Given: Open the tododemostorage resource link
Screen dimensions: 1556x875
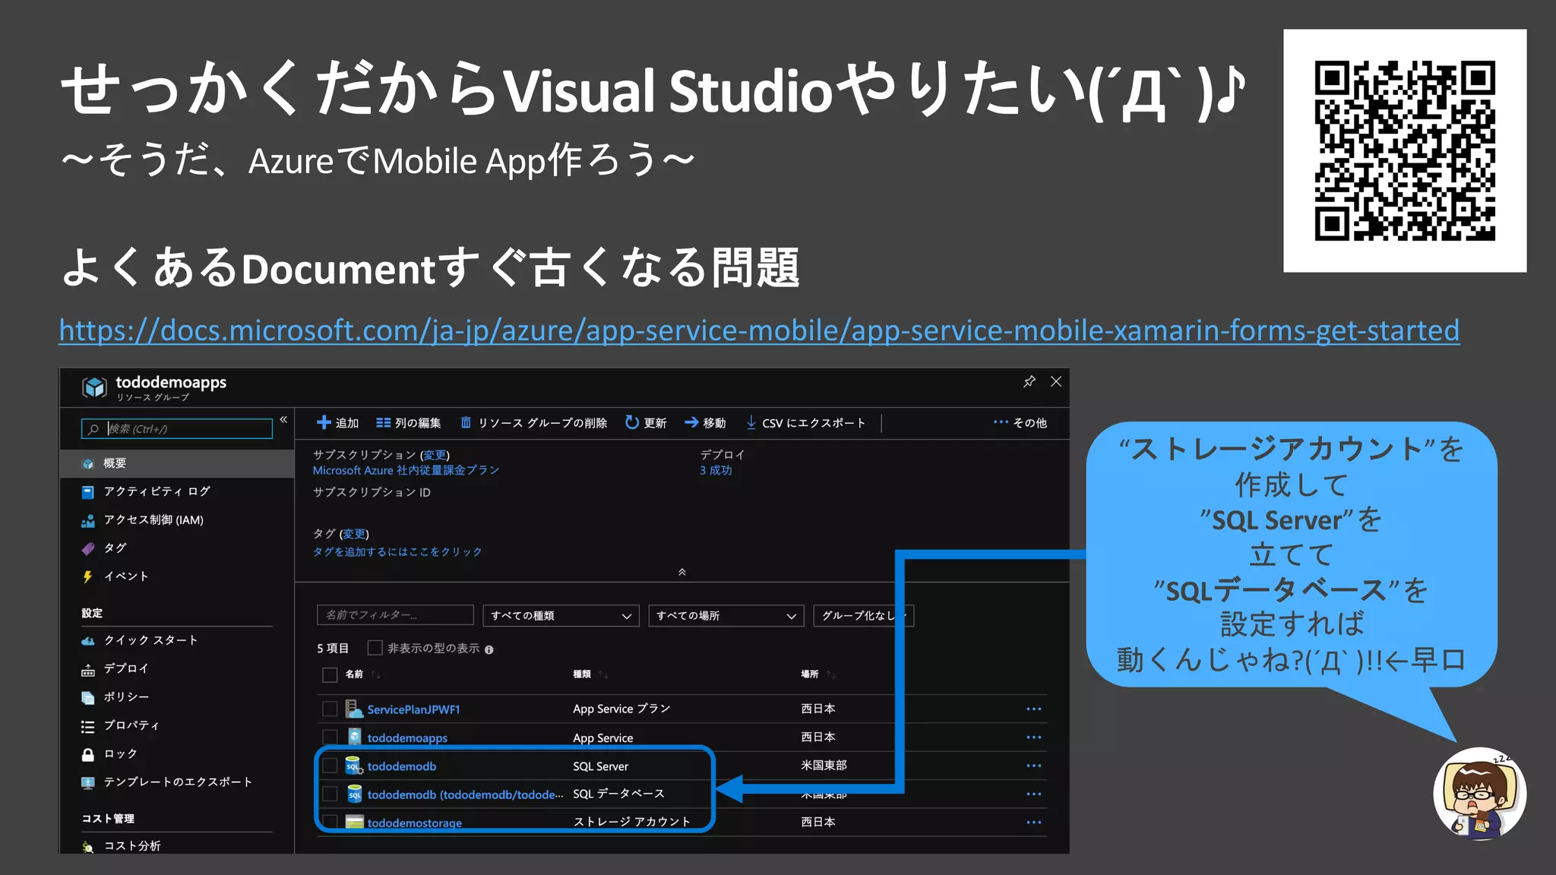Looking at the screenshot, I should click(x=415, y=823).
